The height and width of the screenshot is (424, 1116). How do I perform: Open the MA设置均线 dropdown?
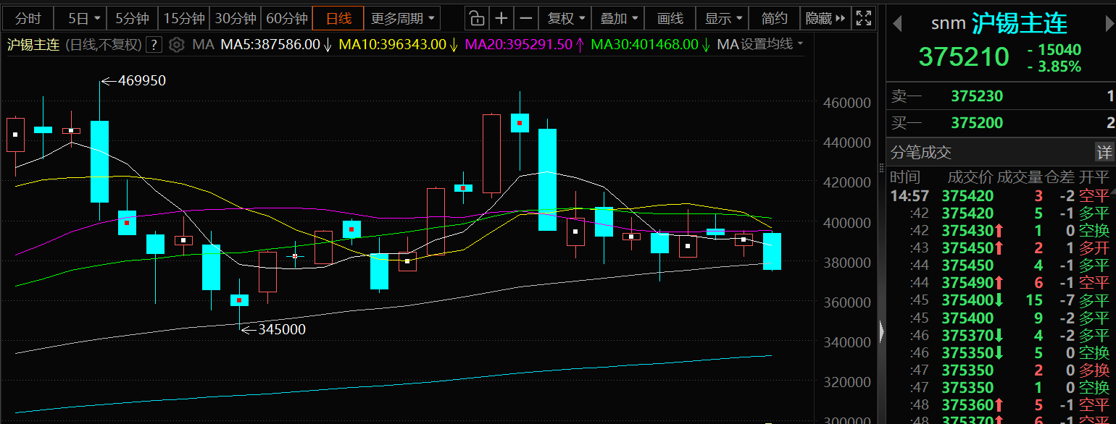point(760,45)
